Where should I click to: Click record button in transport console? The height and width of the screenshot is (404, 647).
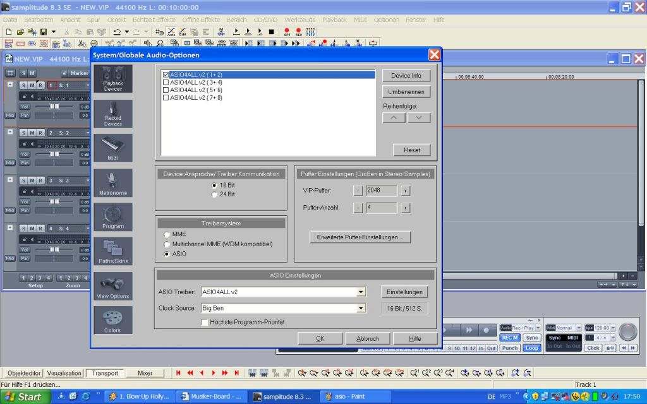pos(486,330)
